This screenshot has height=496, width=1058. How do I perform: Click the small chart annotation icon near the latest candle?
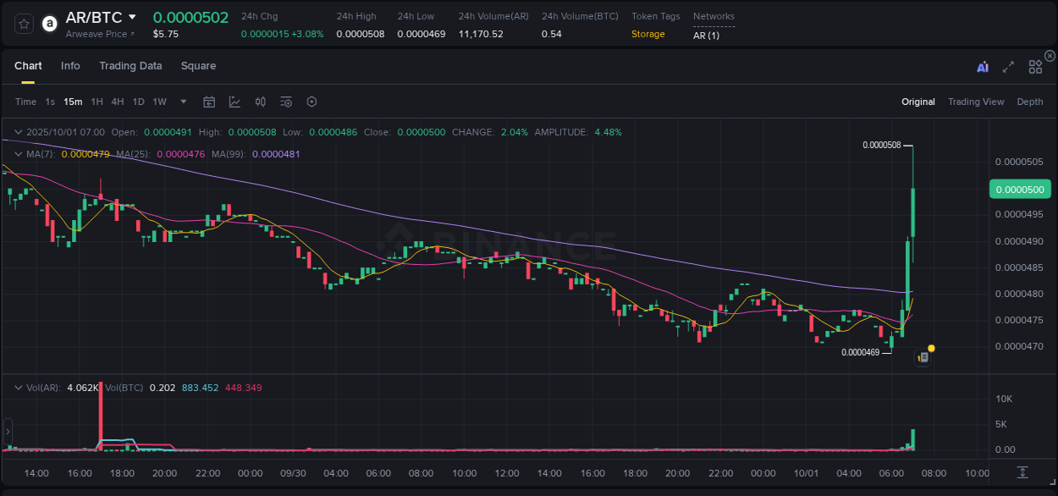tap(922, 356)
